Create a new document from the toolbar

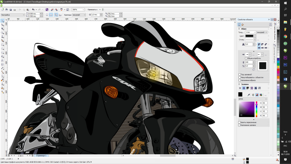click(x=2, y=9)
